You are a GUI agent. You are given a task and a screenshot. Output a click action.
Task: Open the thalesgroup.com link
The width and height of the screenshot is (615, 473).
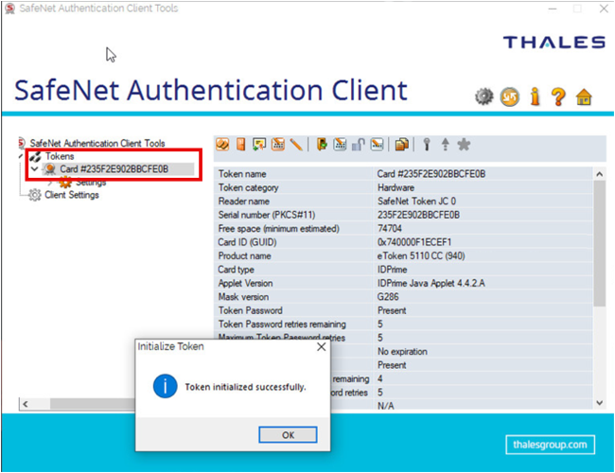click(550, 445)
